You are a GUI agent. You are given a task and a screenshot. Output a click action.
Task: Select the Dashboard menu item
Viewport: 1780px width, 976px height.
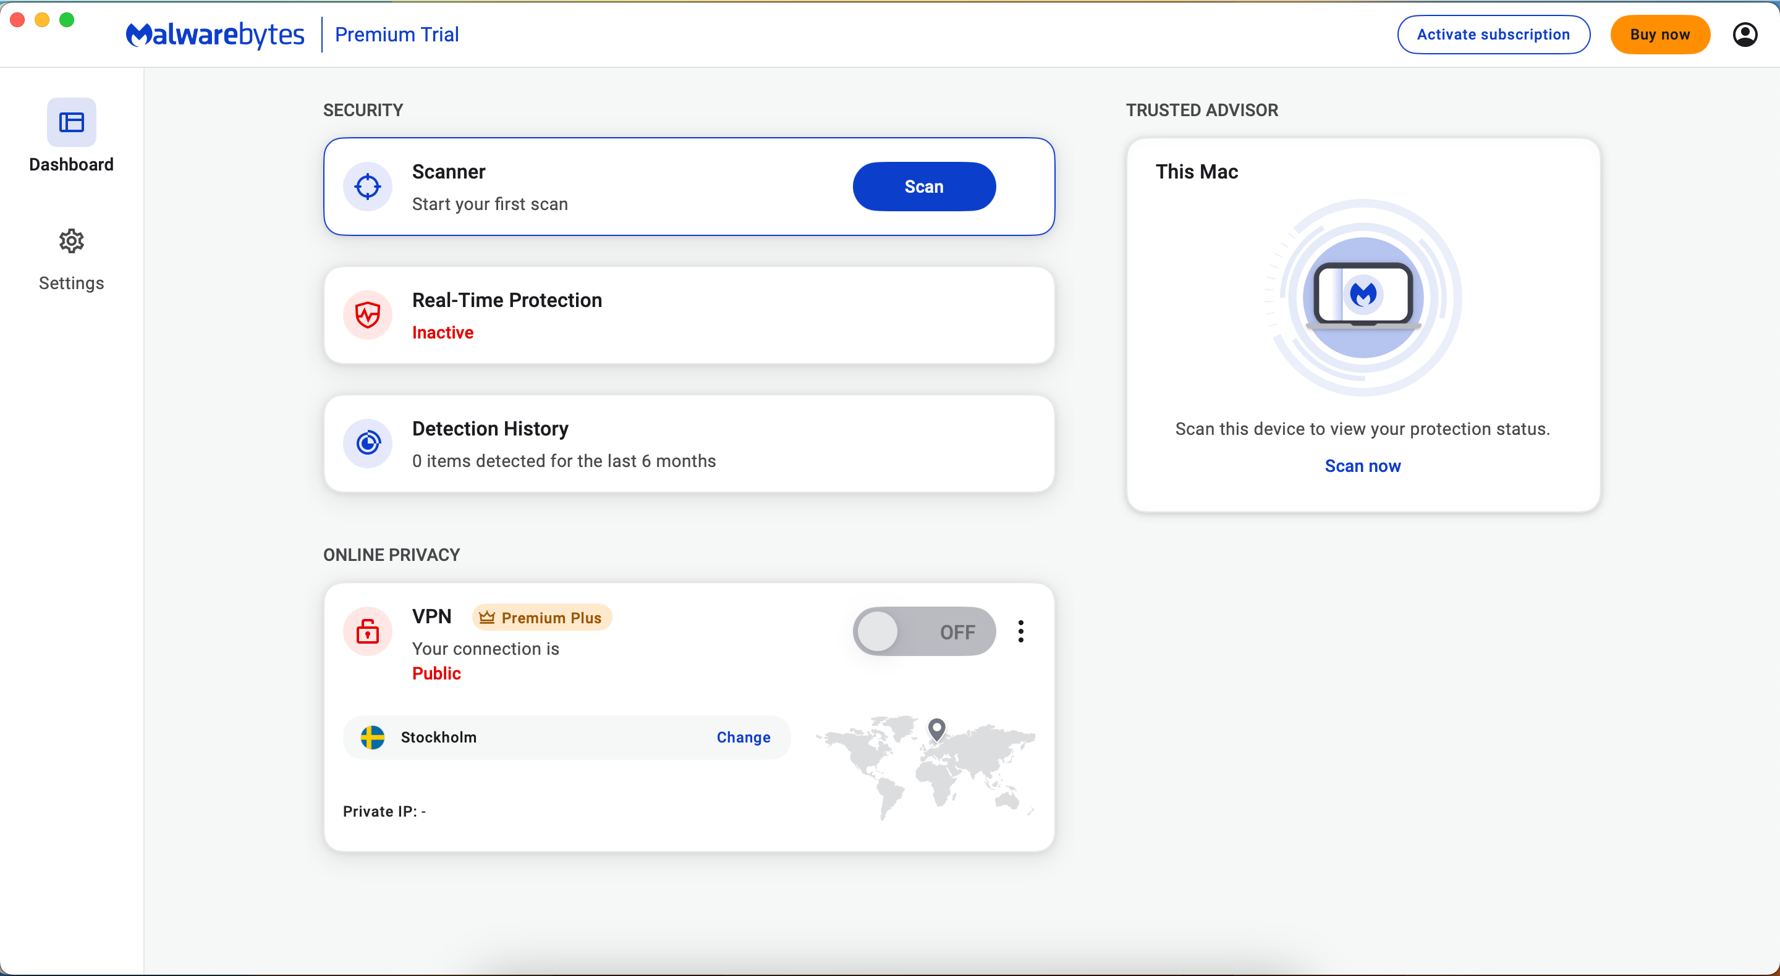(x=72, y=137)
